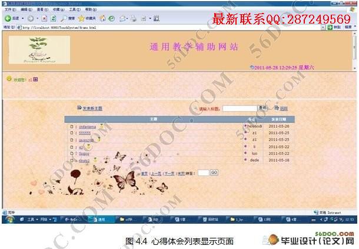Open Back button history dropdown arrow
The width and height of the screenshot is (359, 249).
(x=23, y=18)
